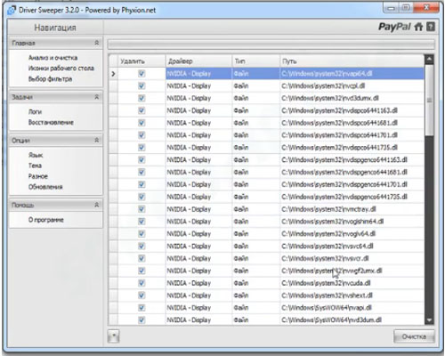
Task: Go to home via house icon
Action: (418, 27)
